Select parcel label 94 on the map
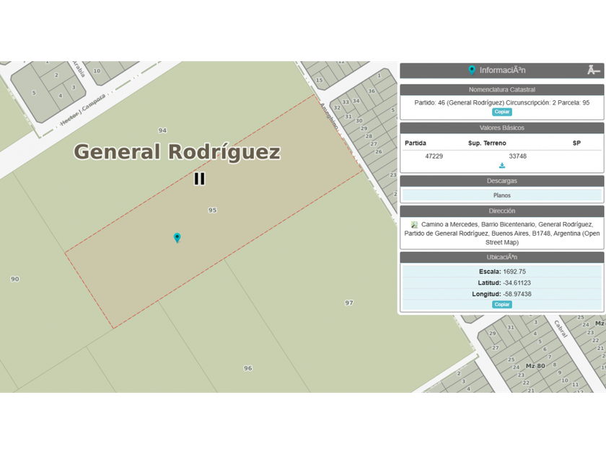This screenshot has height=454, width=606. [162, 130]
